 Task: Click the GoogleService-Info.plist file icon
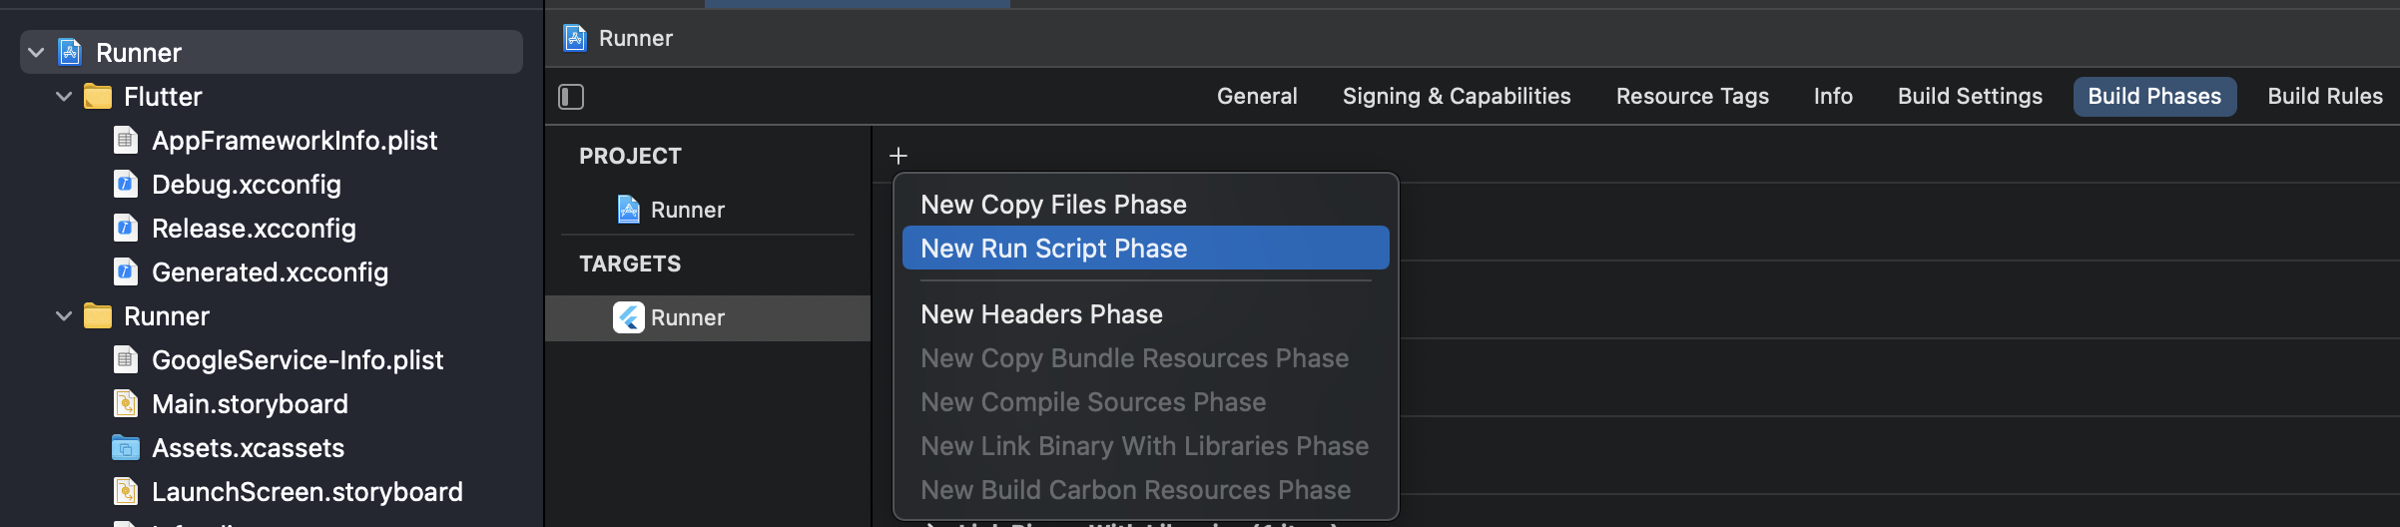pos(126,360)
